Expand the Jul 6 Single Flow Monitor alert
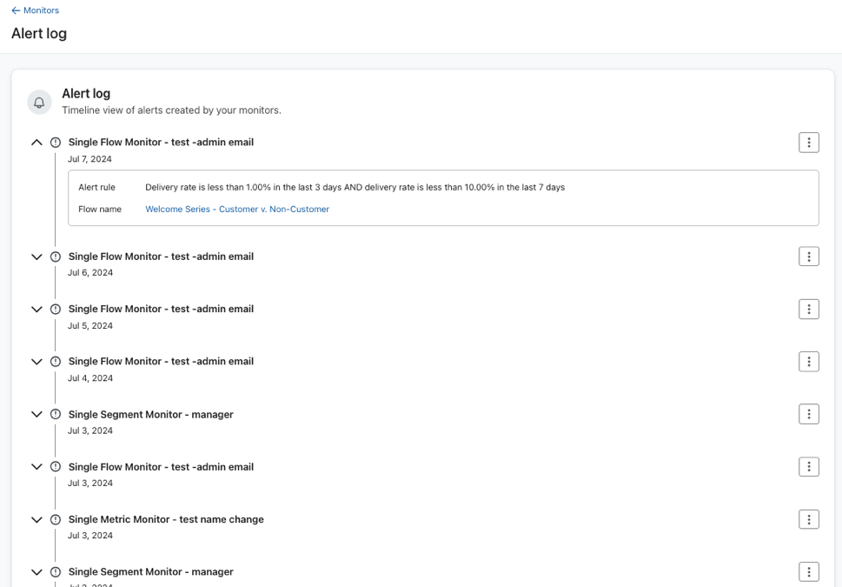Image resolution: width=842 pixels, height=587 pixels. (x=36, y=256)
